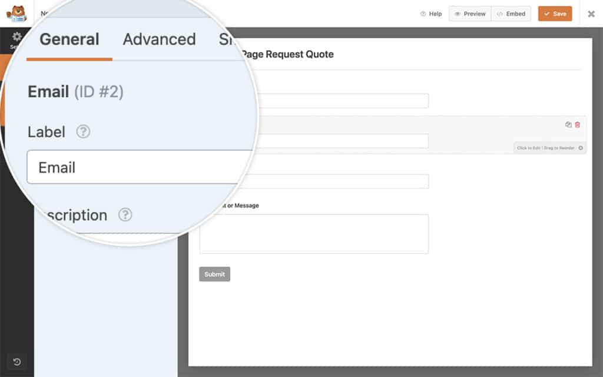
Task: Duplicate the Email field using the copy icon
Action: [568, 124]
